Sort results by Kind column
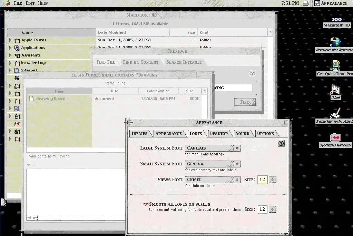 115,91
